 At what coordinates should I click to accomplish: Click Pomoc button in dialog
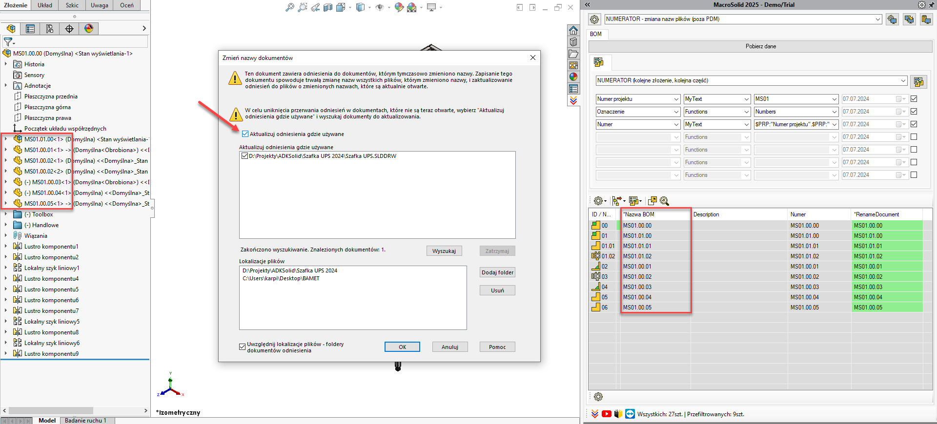(497, 347)
